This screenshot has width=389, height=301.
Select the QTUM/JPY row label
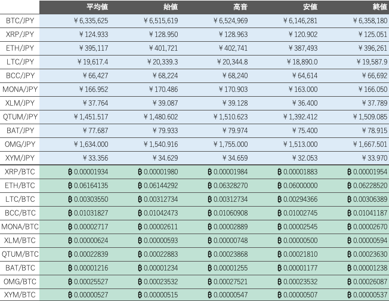tap(20, 116)
